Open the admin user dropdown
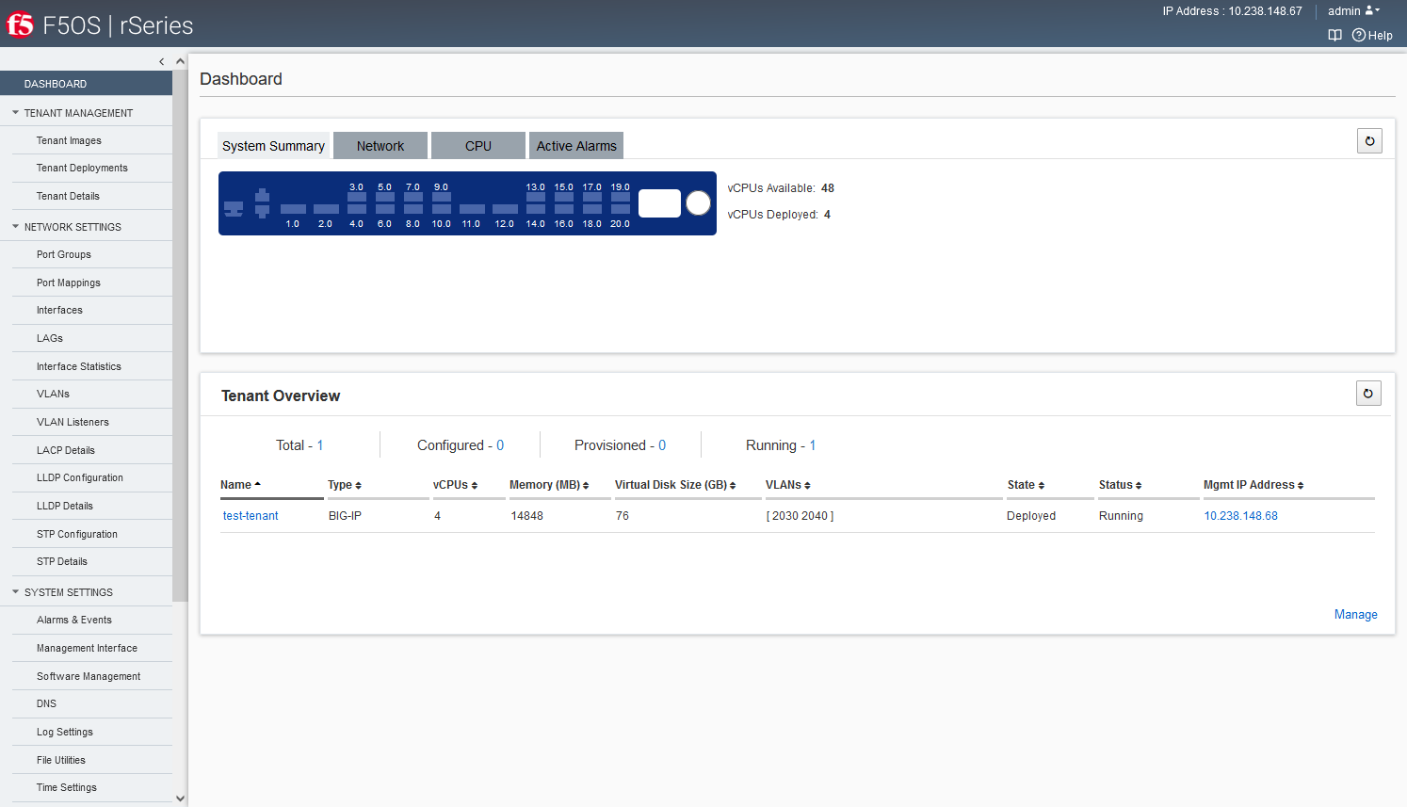The image size is (1407, 807). tap(1352, 11)
